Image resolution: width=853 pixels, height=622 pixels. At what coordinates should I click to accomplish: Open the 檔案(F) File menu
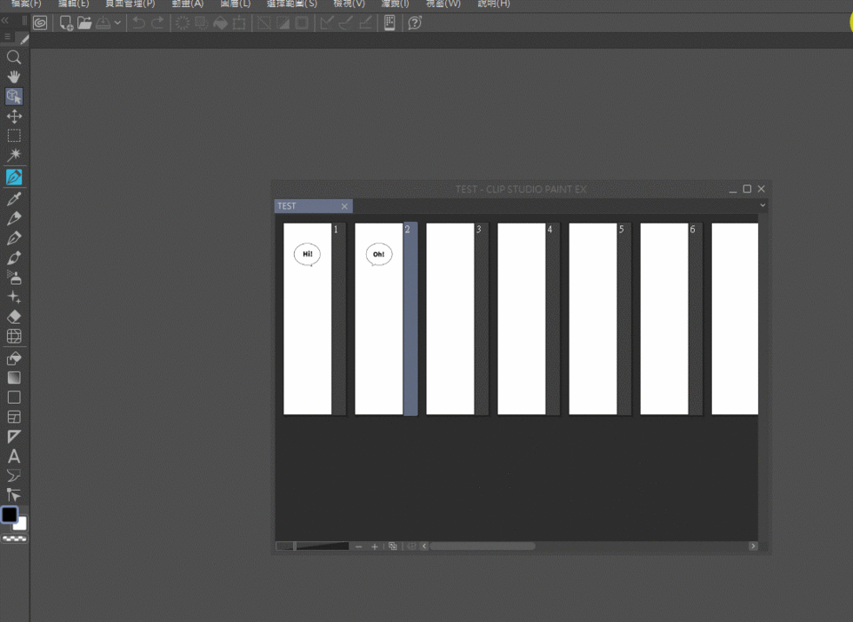click(27, 4)
